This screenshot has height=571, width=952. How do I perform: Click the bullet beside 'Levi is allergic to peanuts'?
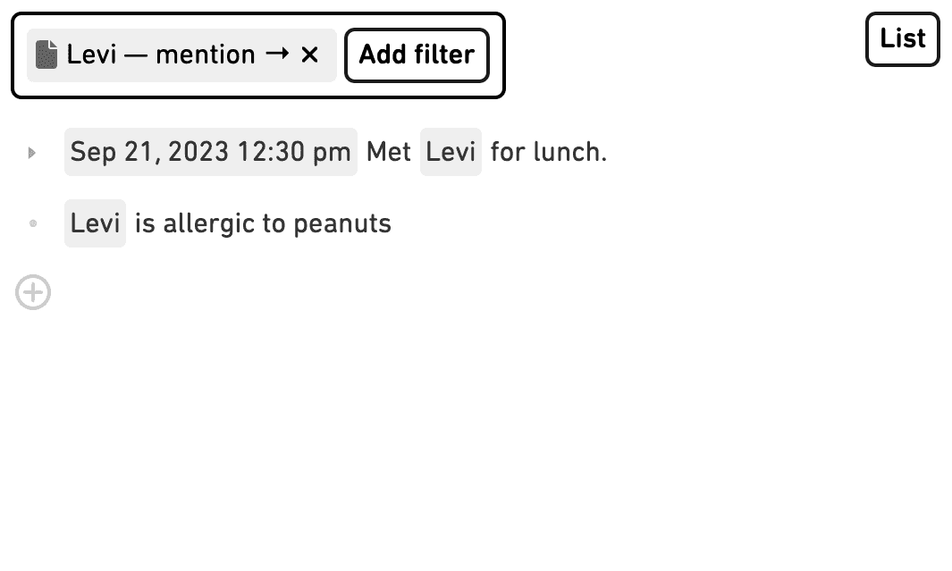pos(33,223)
